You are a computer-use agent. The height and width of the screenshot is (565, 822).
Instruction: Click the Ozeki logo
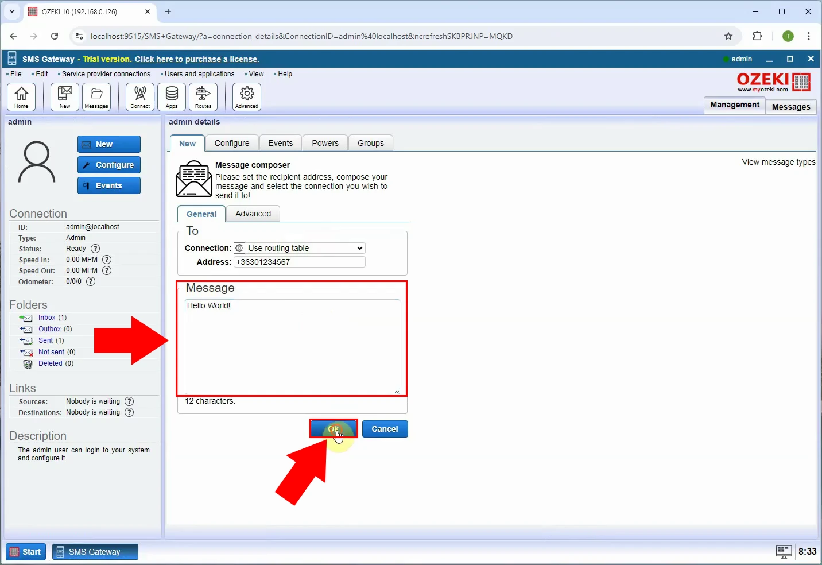pos(774,82)
